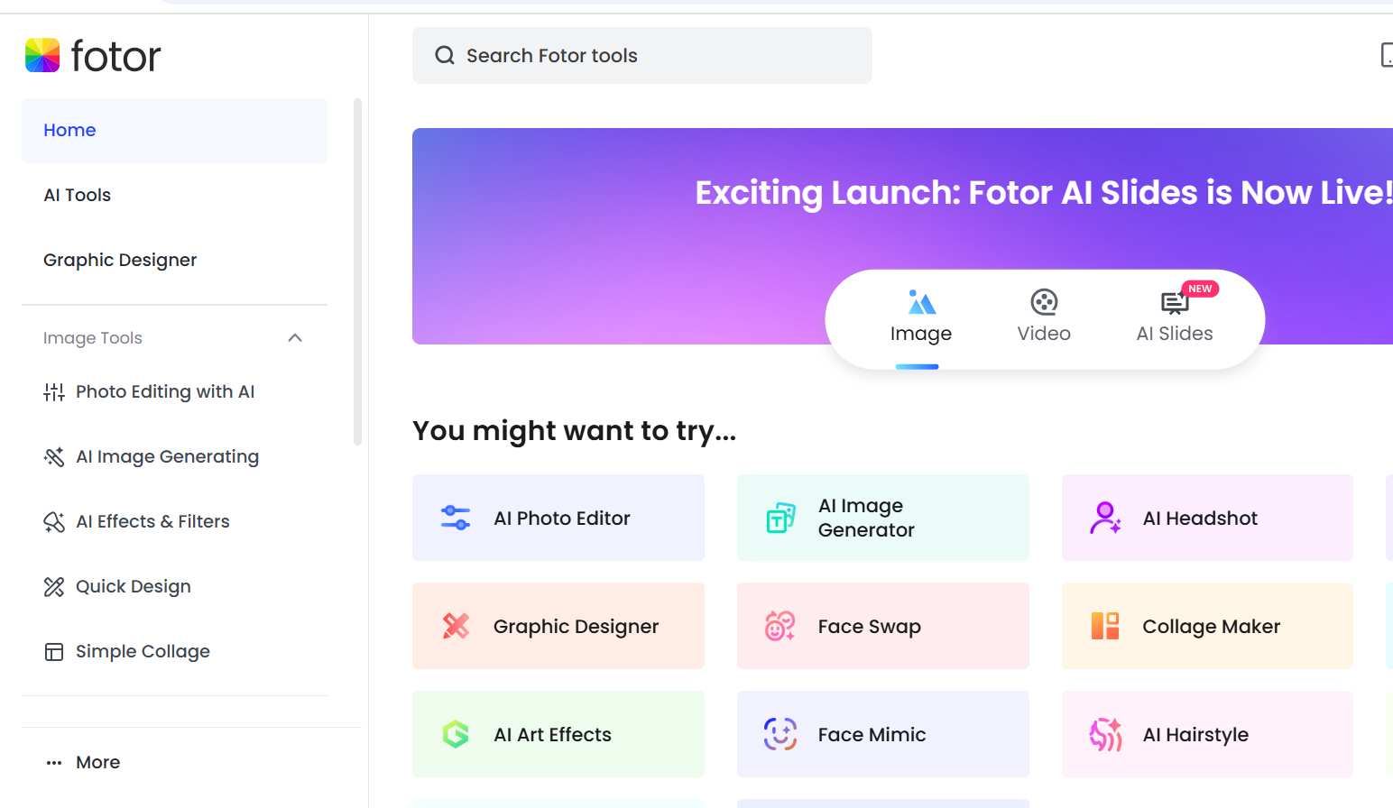Image resolution: width=1393 pixels, height=808 pixels.
Task: Click the Image Tools section header text
Action: click(x=93, y=338)
